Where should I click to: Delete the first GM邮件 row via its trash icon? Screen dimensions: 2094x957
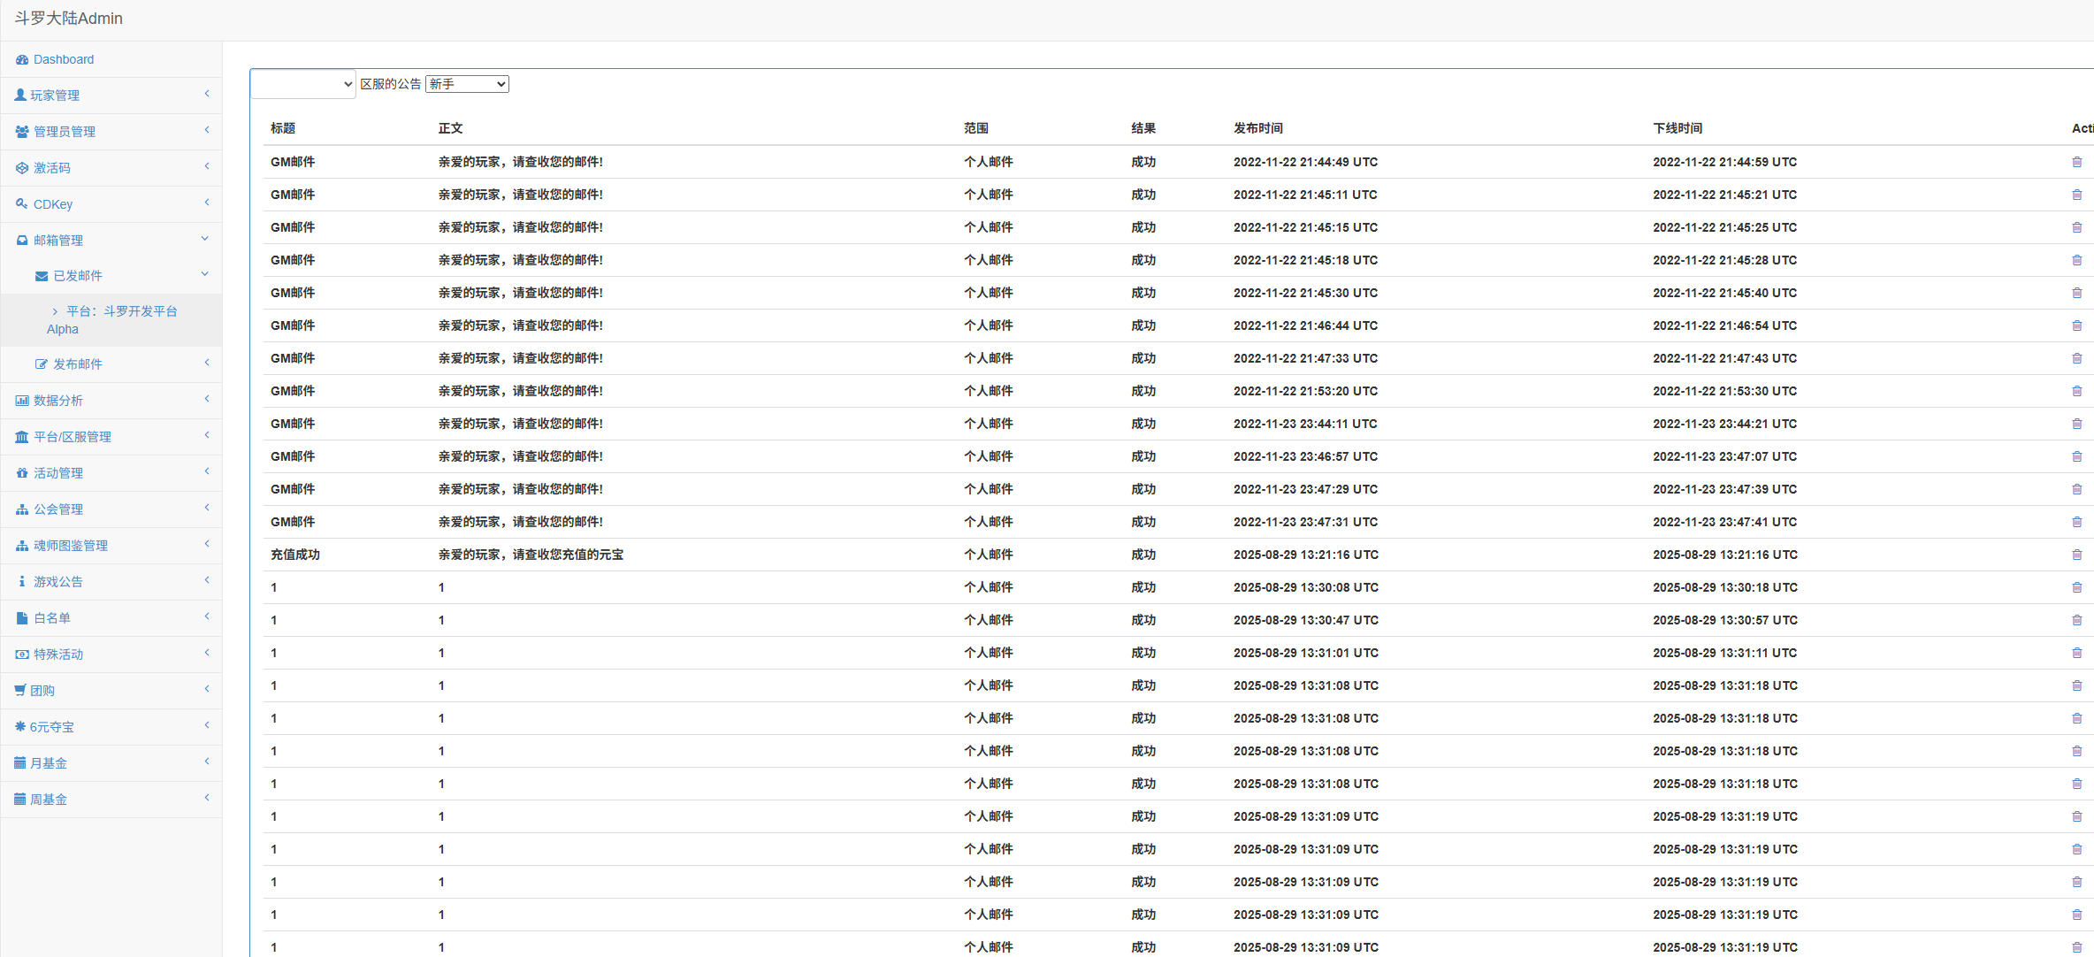[x=2076, y=162]
